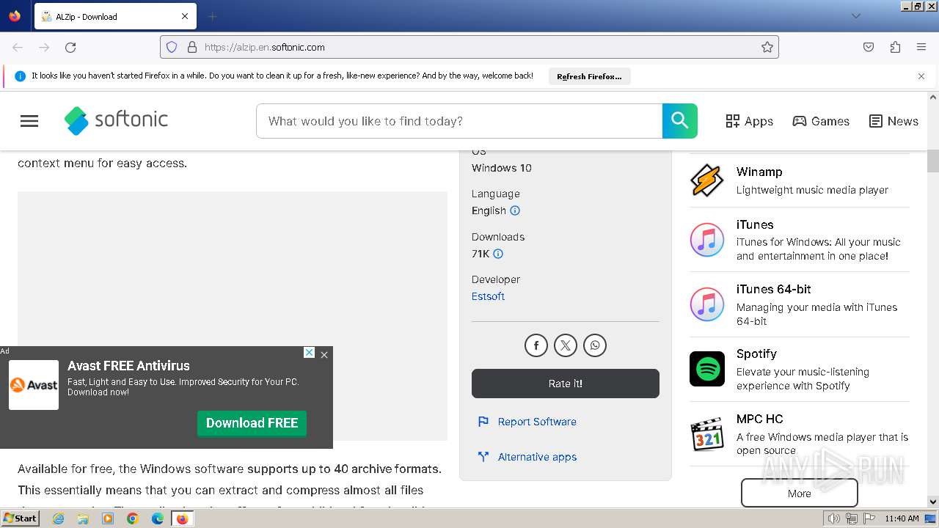Image resolution: width=939 pixels, height=528 pixels.
Task: Open the Estsoft developer link
Action: [488, 296]
